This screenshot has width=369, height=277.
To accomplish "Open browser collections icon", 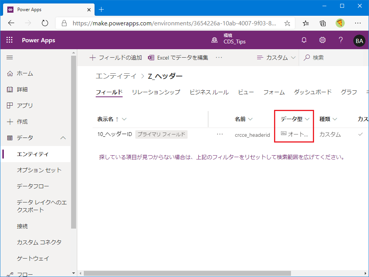I will pos(322,23).
